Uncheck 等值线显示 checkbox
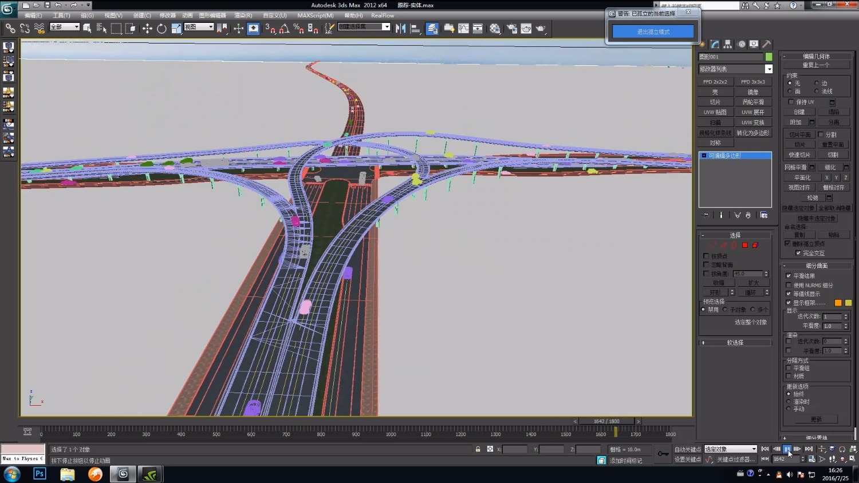Image resolution: width=859 pixels, height=483 pixels. pos(789,294)
